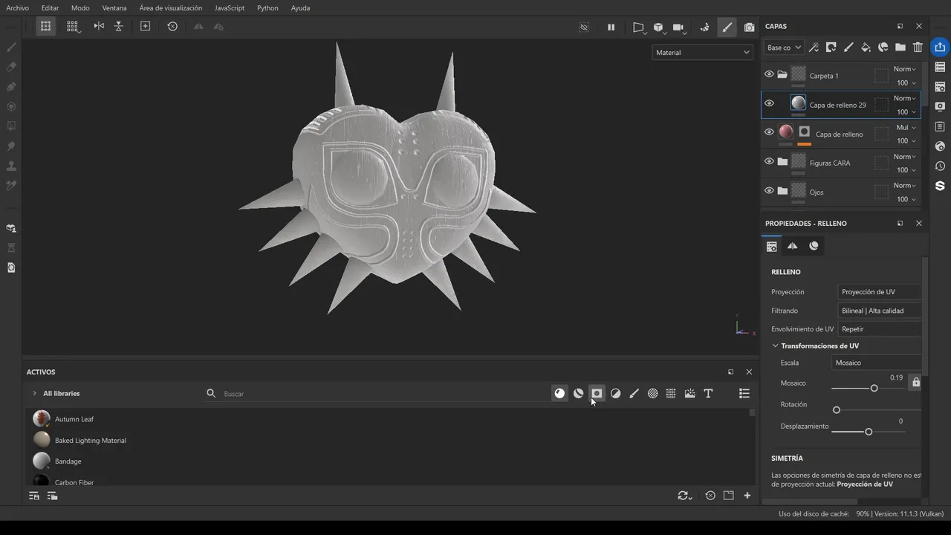Screen dimensions: 951x535
Task: Add a smart material layer icon
Action: tap(883, 48)
